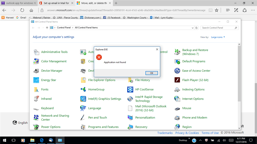Click OK in the Explorer.EXE dialog
257x144 pixels.
point(152,73)
